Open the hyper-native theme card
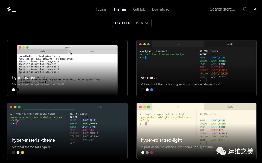This screenshot has width=262, height=163. click(x=67, y=68)
